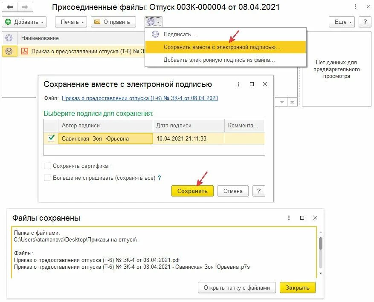Click the Отправить button
The width and height of the screenshot is (374, 302).
tap(113, 22)
